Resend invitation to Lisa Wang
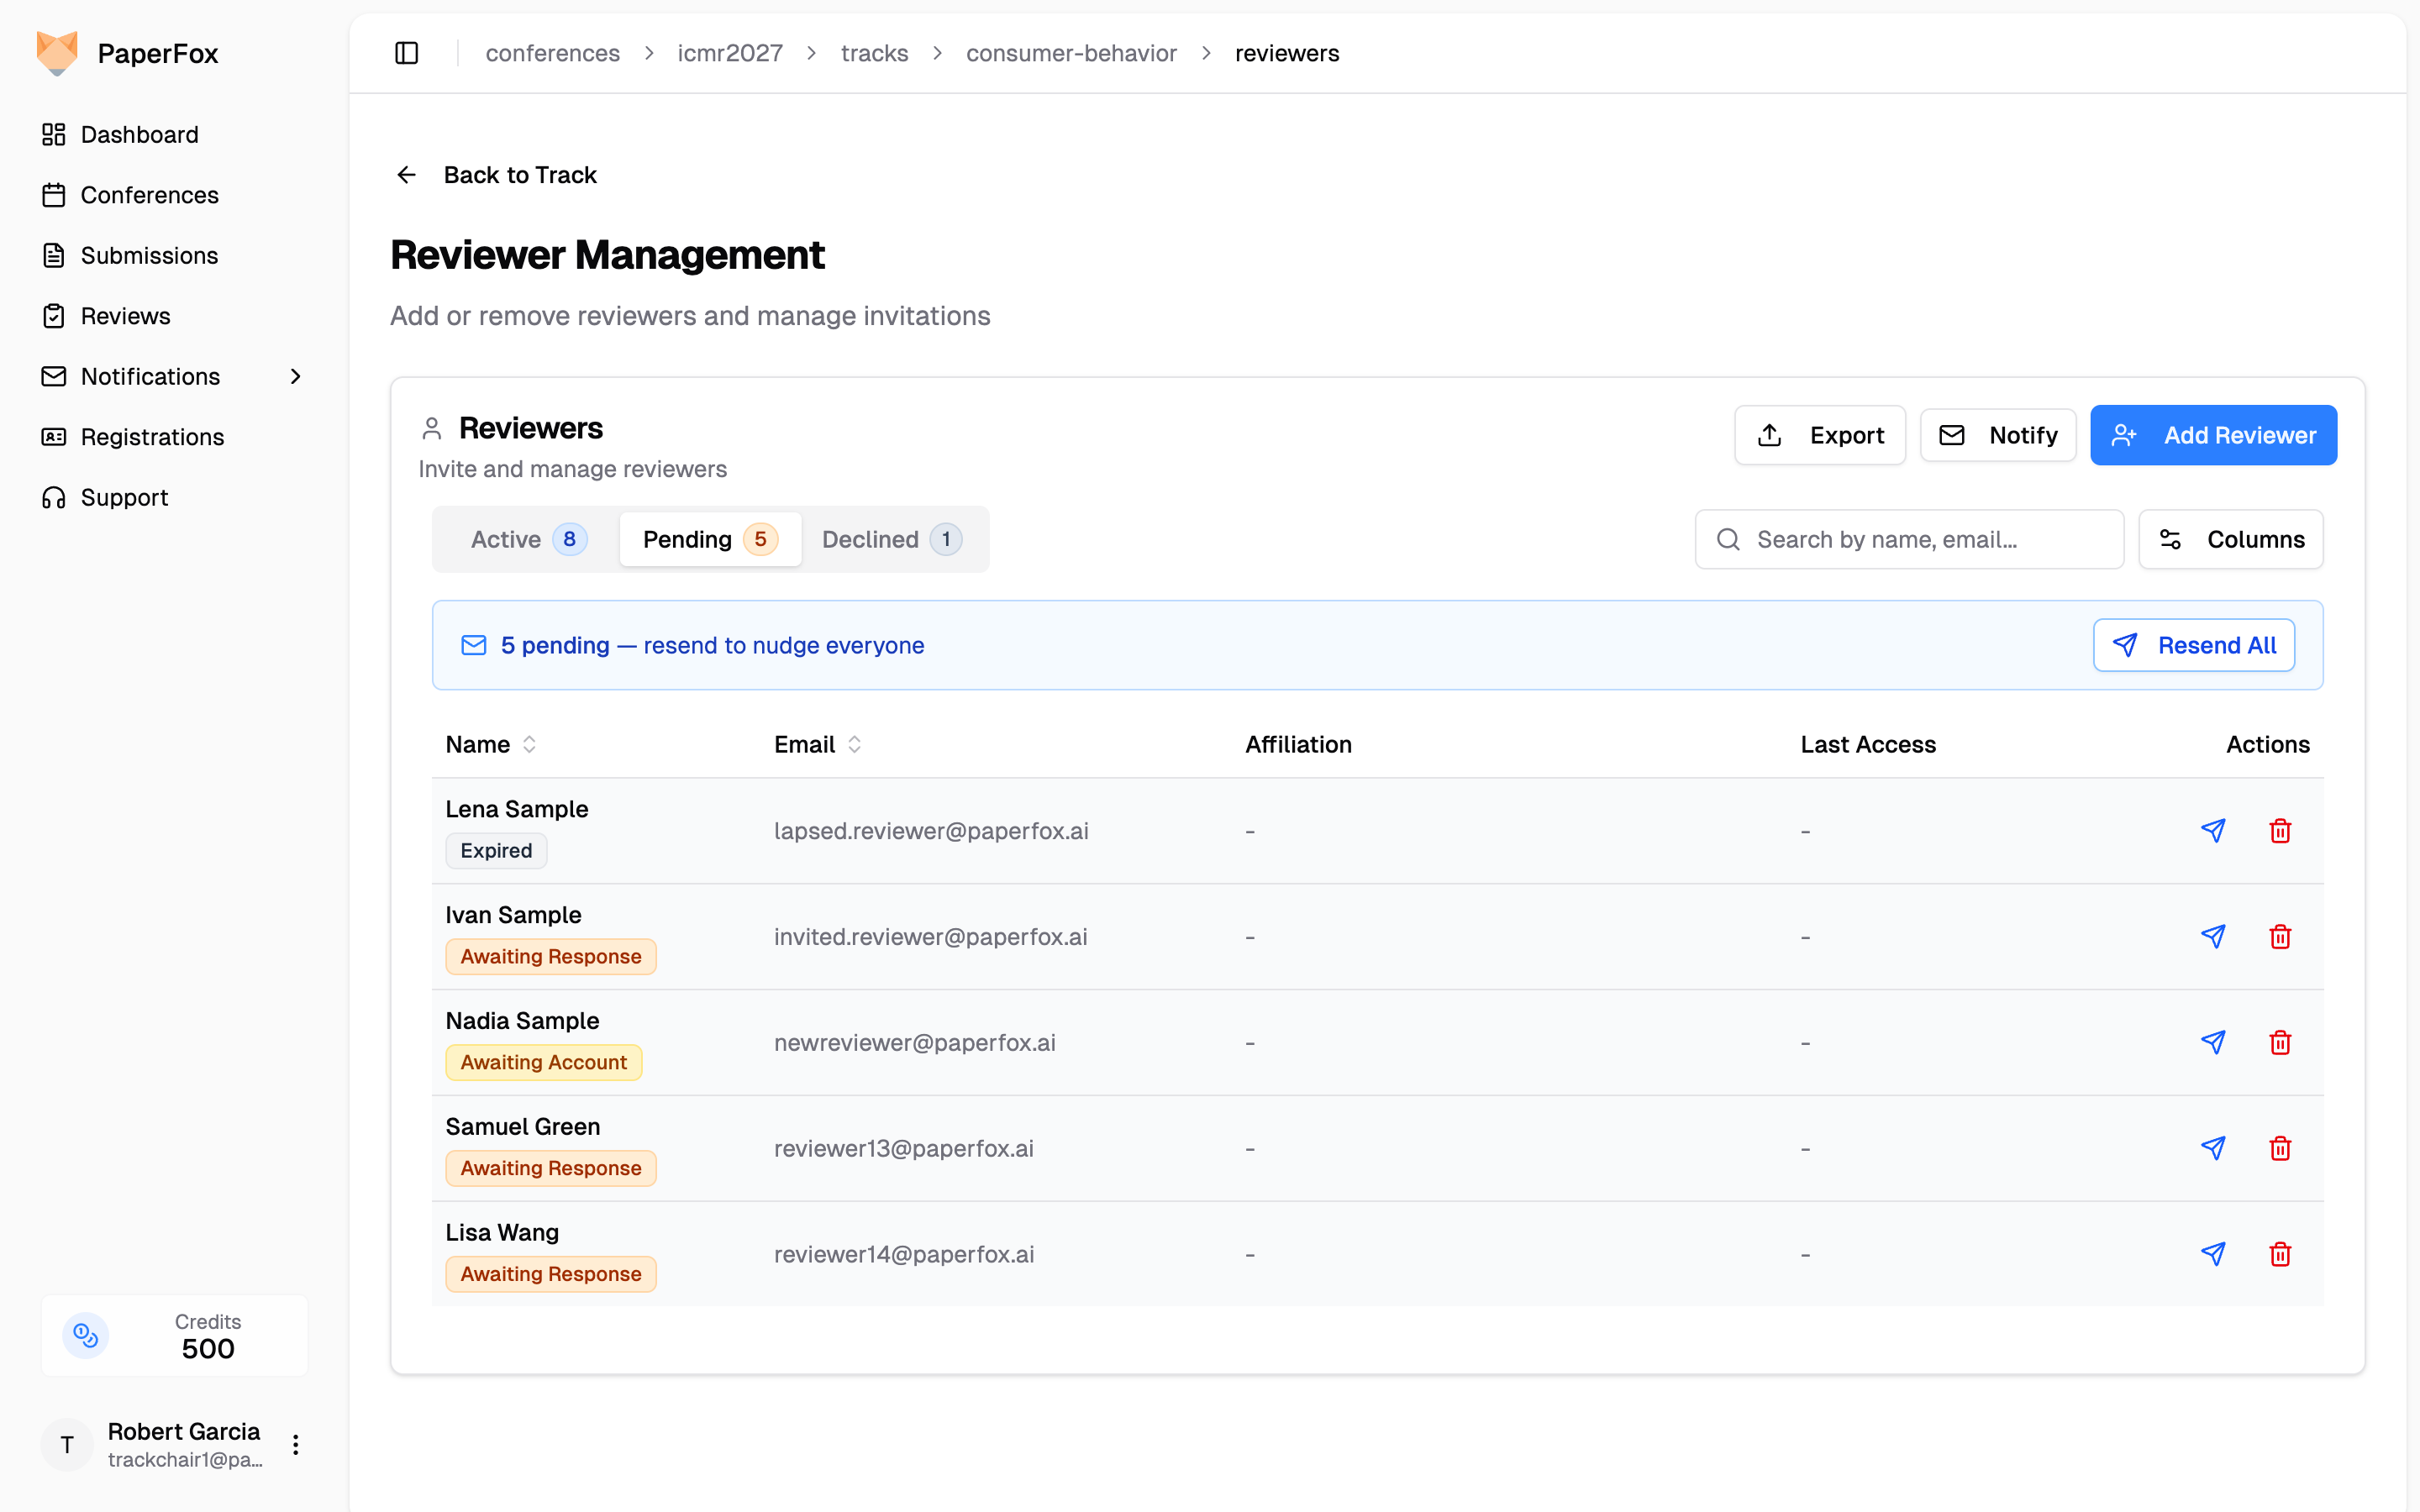 point(2213,1254)
